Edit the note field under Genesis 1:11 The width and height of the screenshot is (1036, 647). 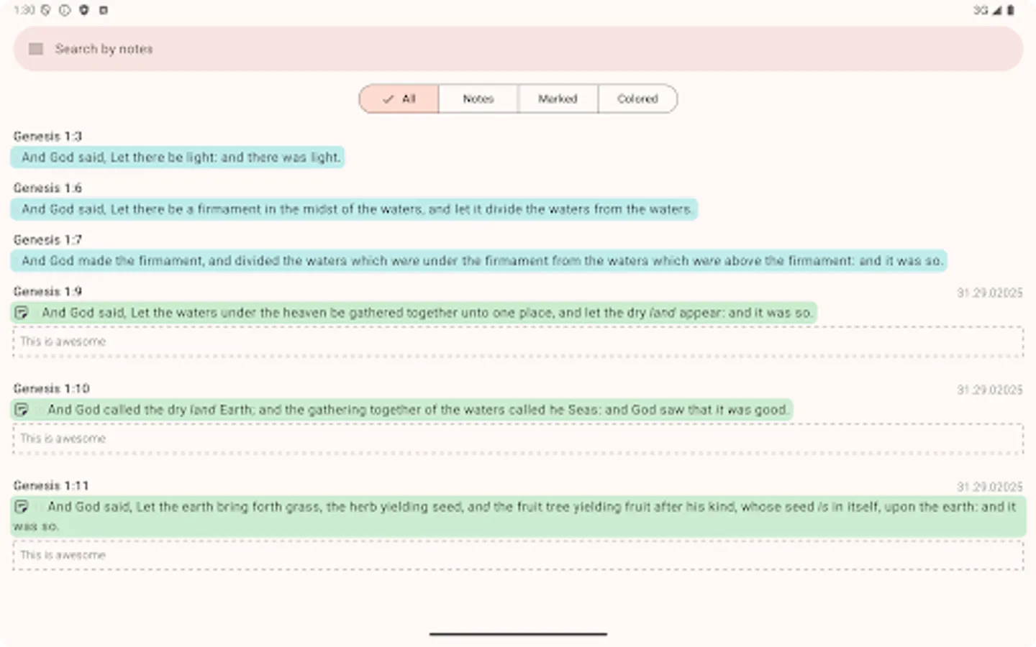coord(517,554)
